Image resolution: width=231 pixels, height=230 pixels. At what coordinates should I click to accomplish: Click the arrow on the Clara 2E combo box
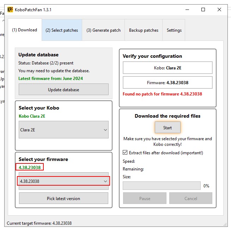click(x=105, y=130)
